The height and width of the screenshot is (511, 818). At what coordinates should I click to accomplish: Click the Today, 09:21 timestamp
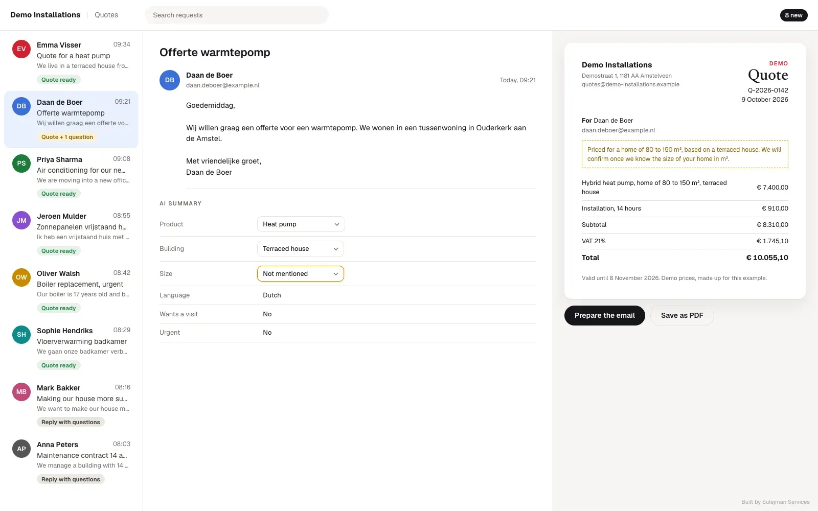[x=517, y=80]
